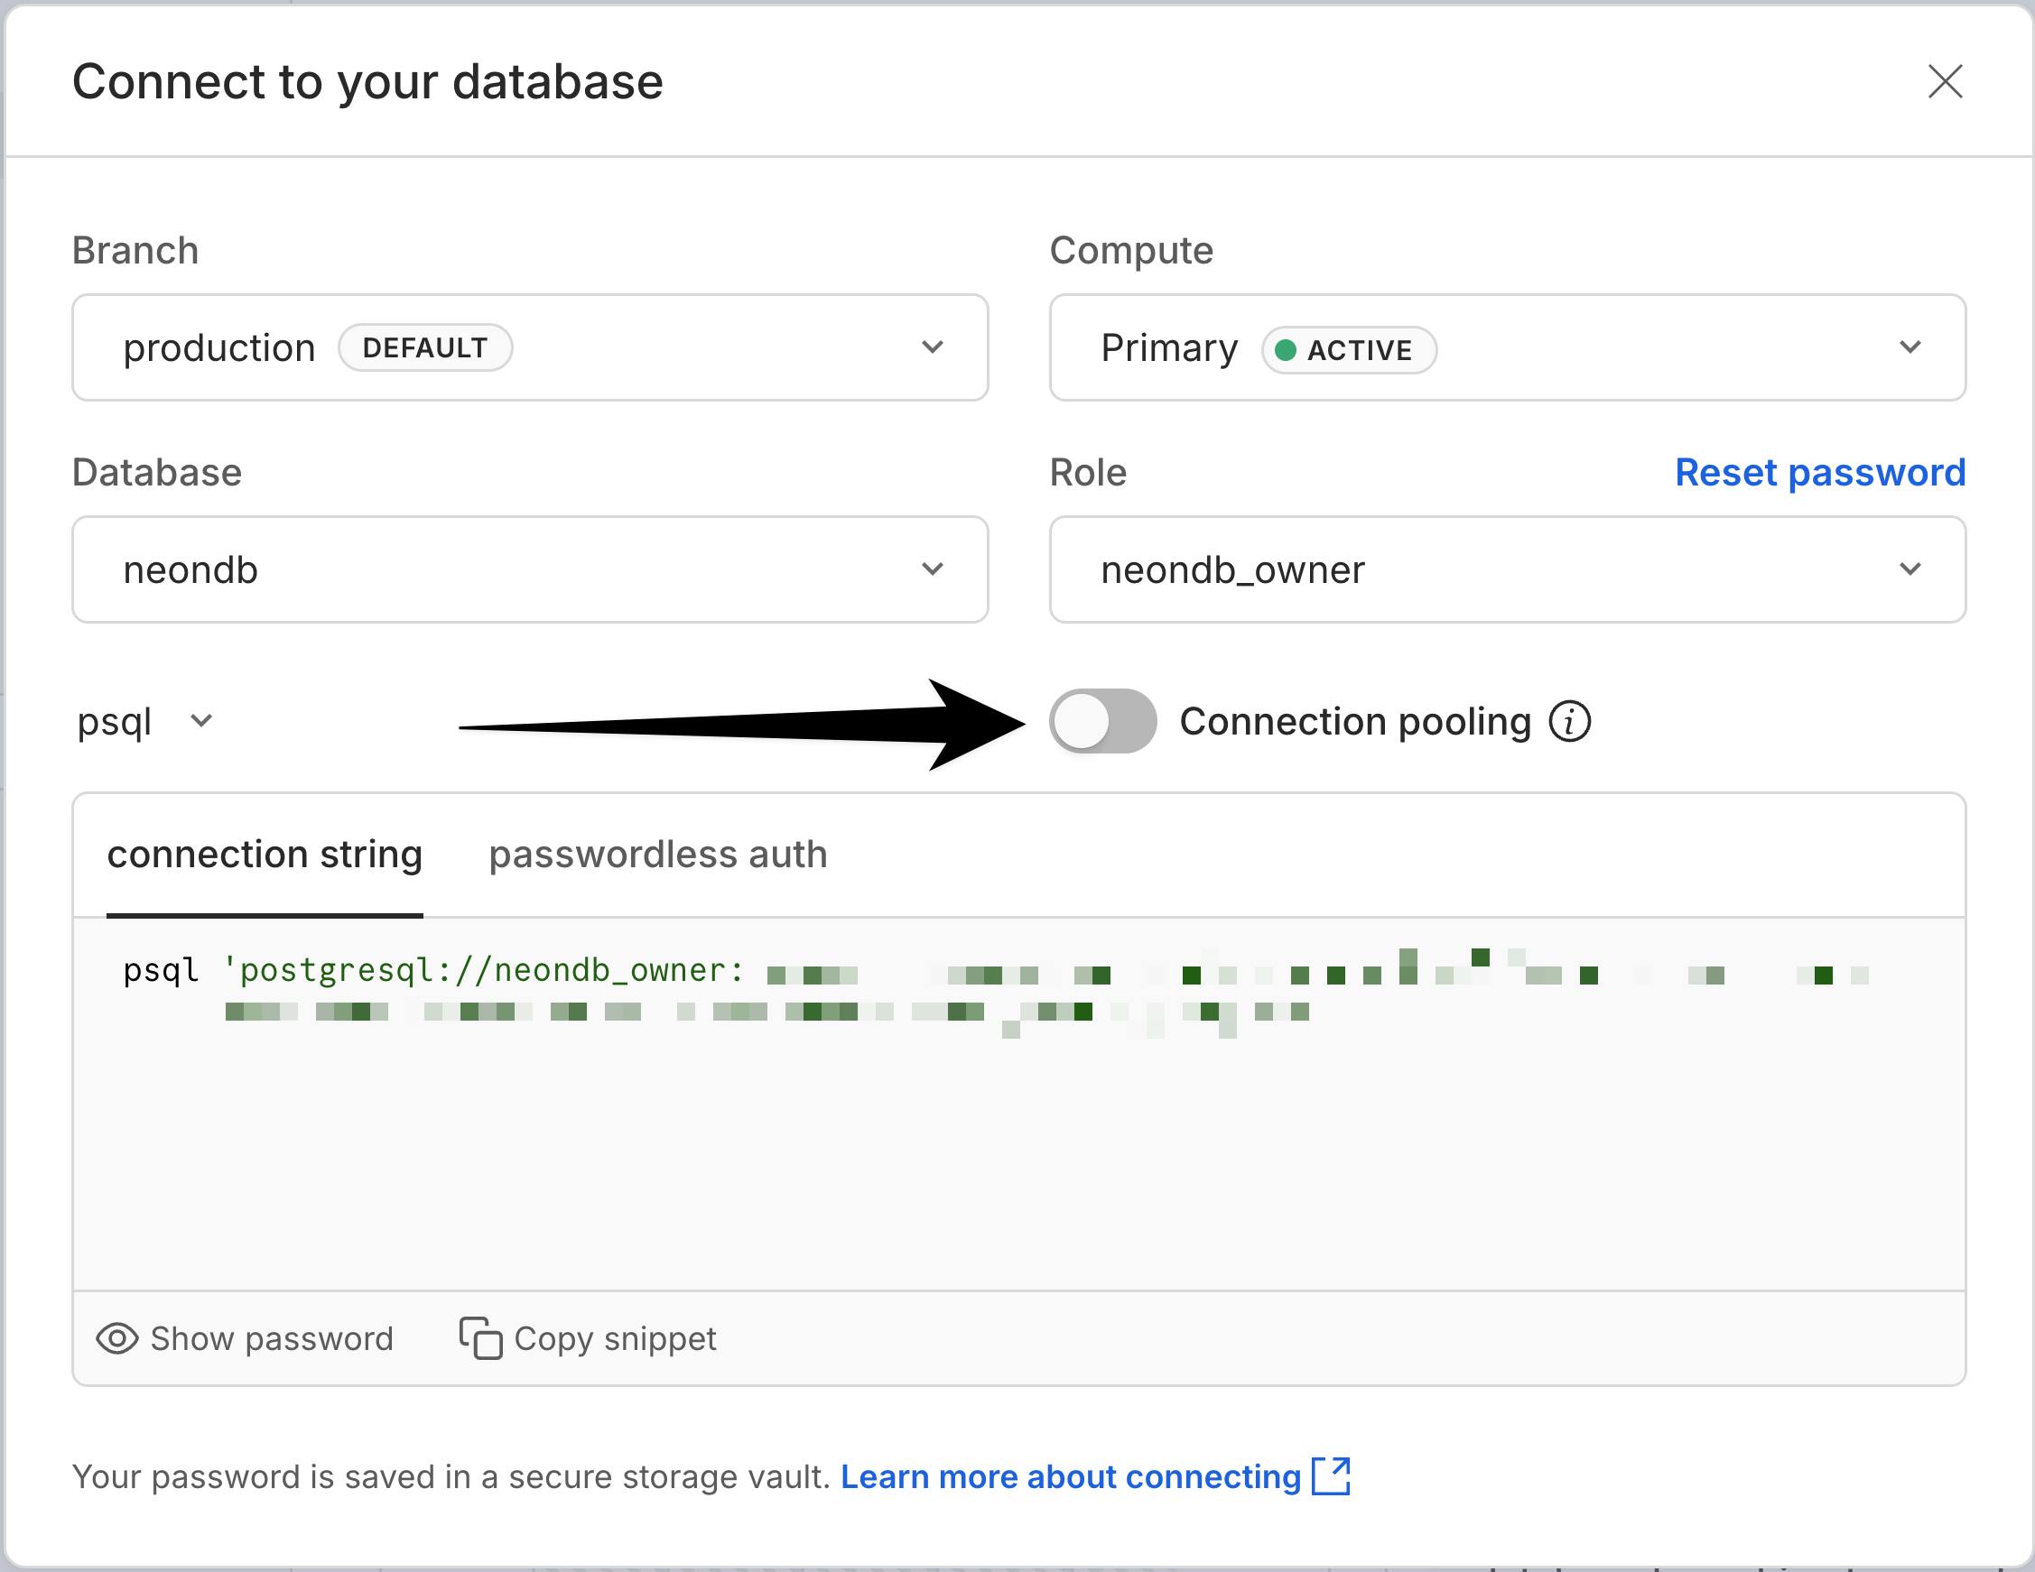Screen dimensions: 2035x1572
Task: Click the DEFAULT badge on production branch
Action: coord(425,347)
